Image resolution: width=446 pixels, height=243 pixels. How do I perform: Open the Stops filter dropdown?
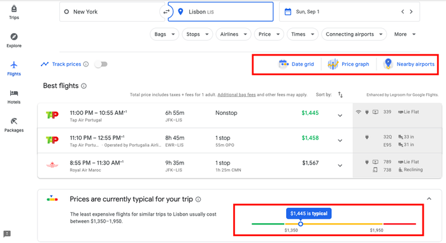pyautogui.click(x=198, y=34)
